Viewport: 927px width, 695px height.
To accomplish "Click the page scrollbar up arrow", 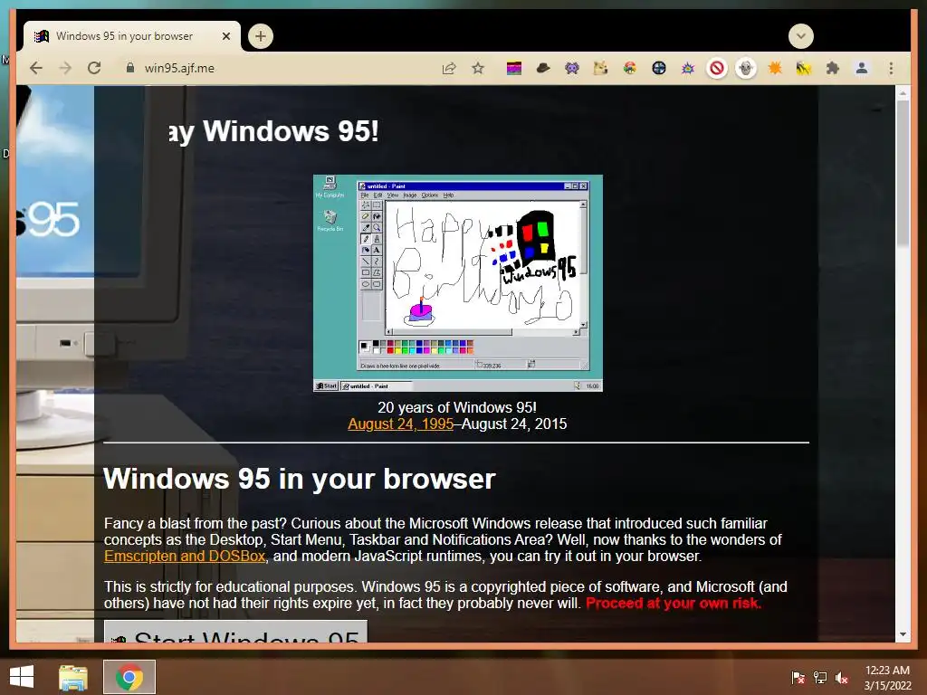I will [x=903, y=93].
